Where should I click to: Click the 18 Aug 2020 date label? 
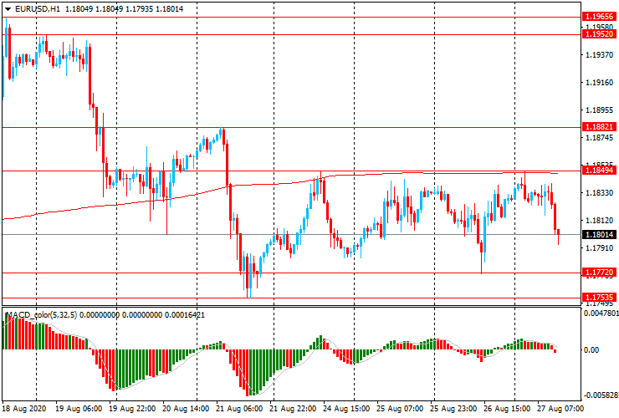tap(24, 410)
